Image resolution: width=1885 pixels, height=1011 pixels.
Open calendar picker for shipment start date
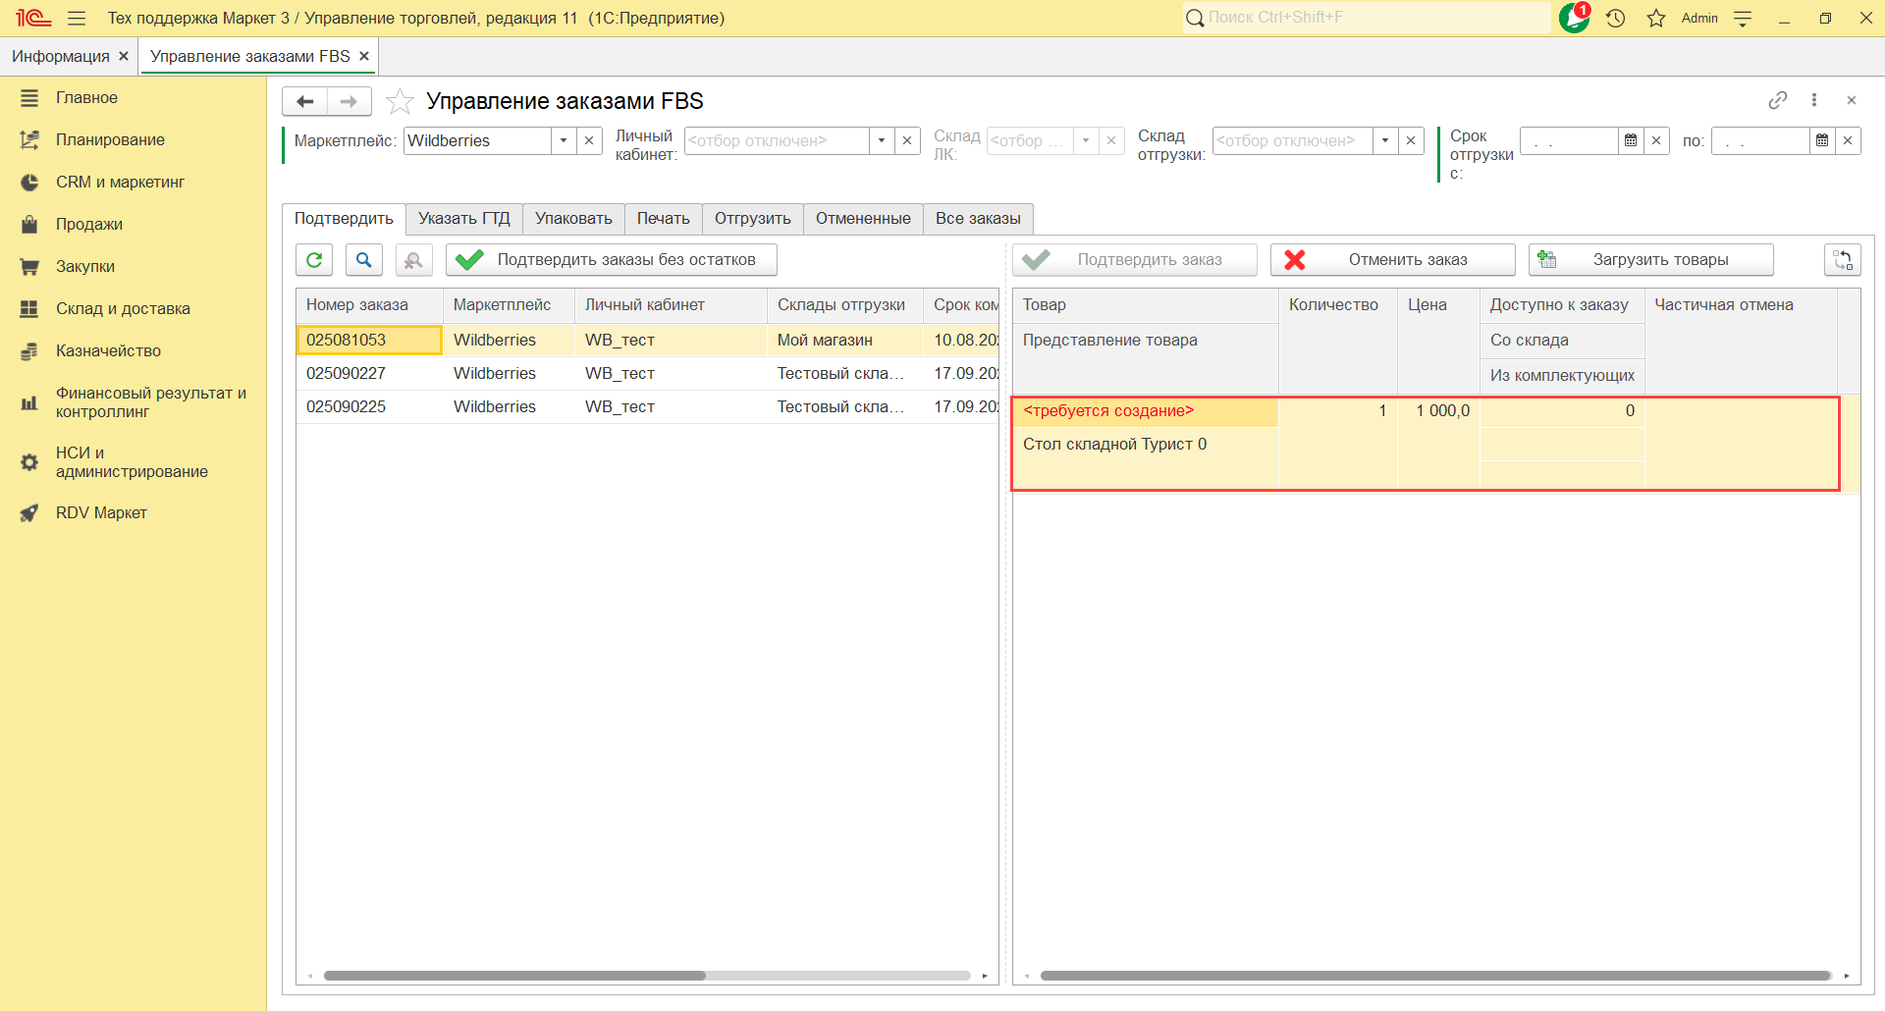[1631, 141]
